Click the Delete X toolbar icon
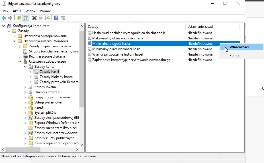264x163 pixels. [34, 18]
